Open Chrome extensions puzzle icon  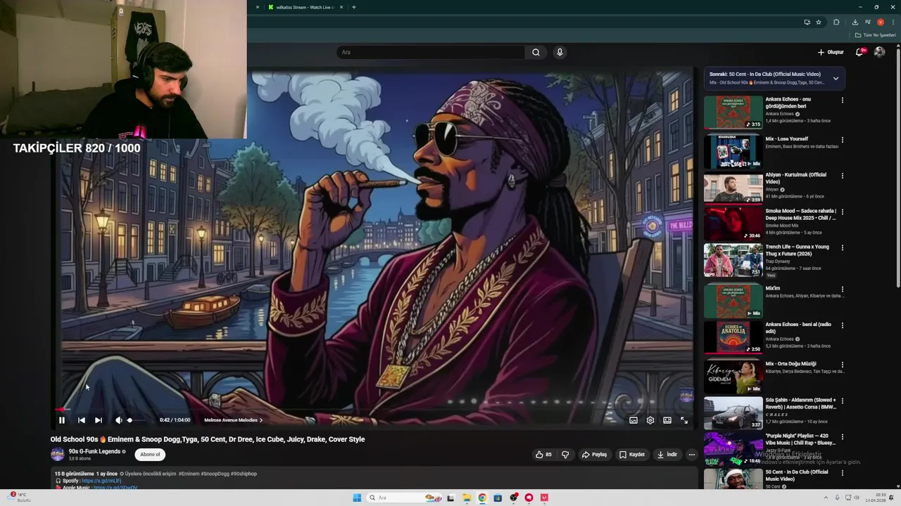coord(836,22)
